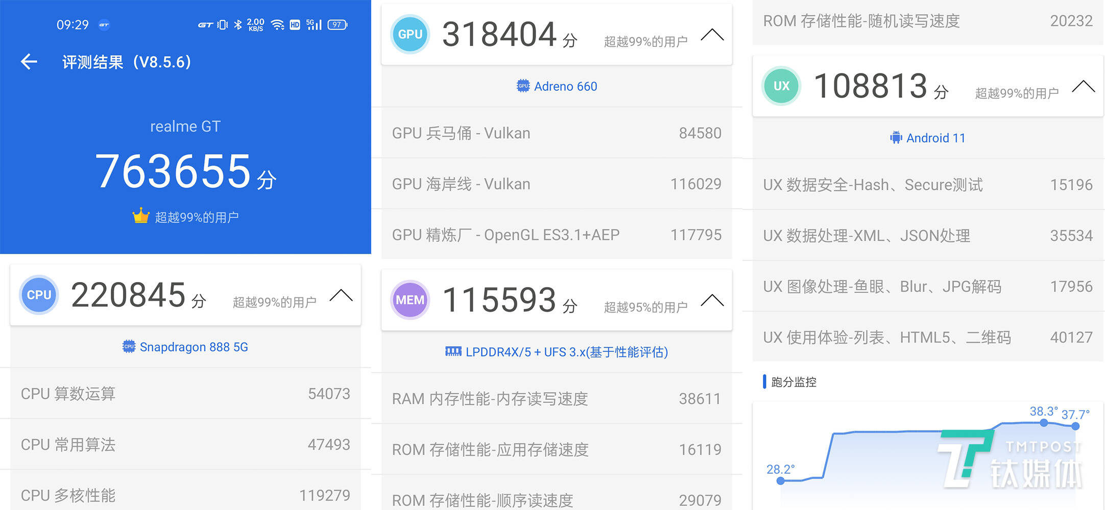
Task: Select the UX 使用体验-列表、HTML5、二维码 row
Action: pos(928,337)
